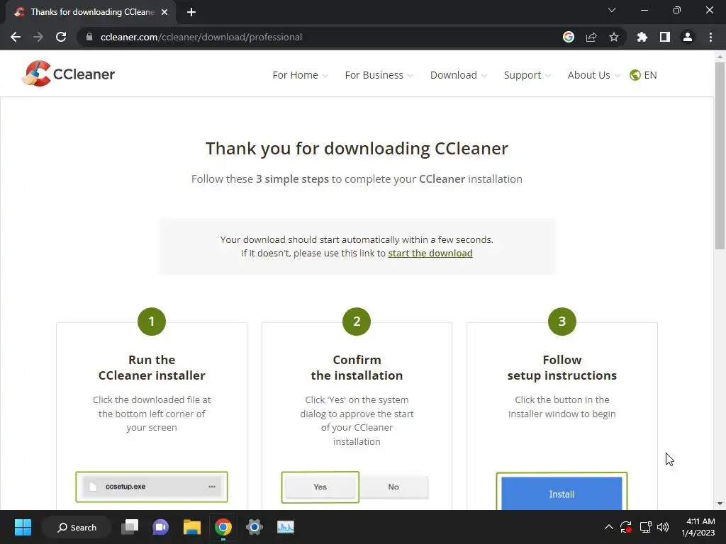Image resolution: width=726 pixels, height=544 pixels.
Task: Toggle Chrome side panel
Action: point(665,37)
